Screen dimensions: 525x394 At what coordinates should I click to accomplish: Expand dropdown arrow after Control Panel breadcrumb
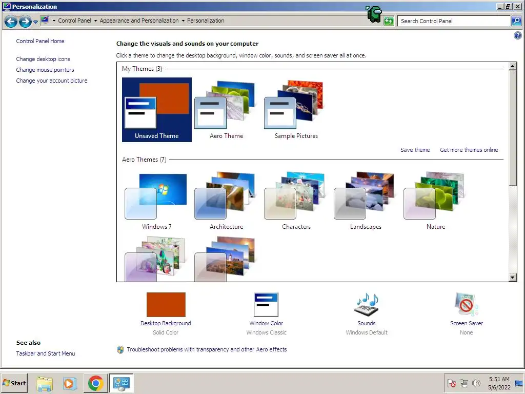[95, 21]
